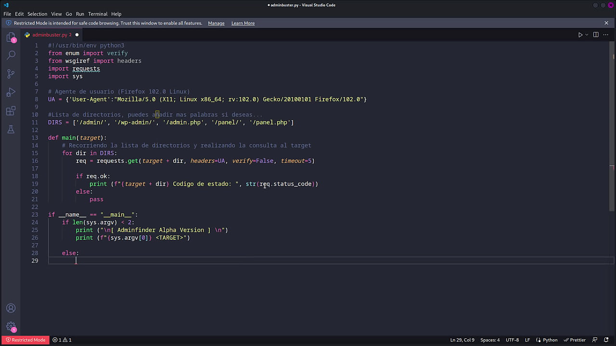This screenshot has height=346, width=616.
Task: Open the Testing flask view
Action: click(11, 129)
